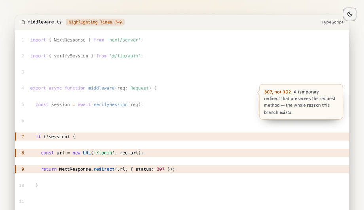Screen dimensions: 364x210
Task: Click line number 3 in gutter
Action: click(23, 72)
